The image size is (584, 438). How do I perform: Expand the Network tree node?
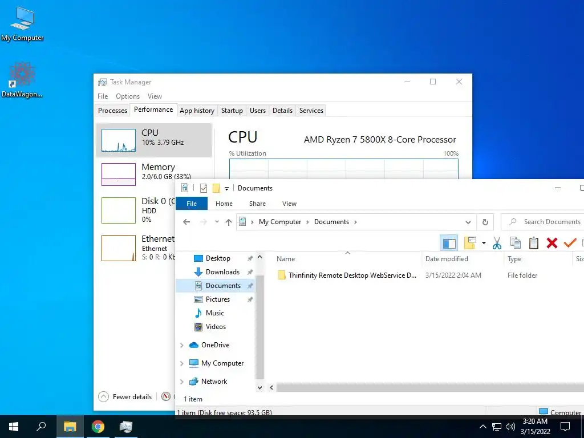point(182,382)
